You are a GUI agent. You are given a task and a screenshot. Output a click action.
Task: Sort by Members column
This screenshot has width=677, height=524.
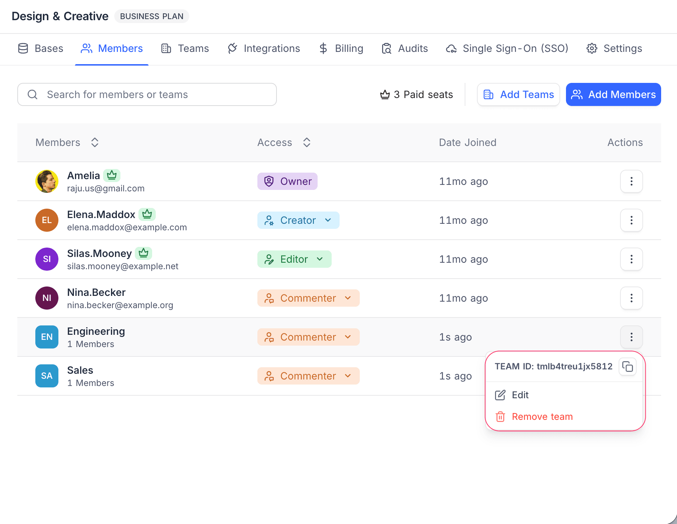[x=94, y=142]
